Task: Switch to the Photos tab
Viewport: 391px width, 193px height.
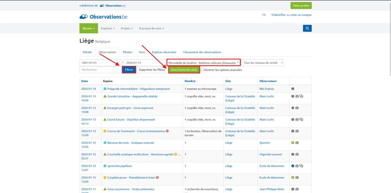Action: tap(127, 52)
